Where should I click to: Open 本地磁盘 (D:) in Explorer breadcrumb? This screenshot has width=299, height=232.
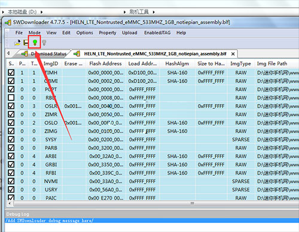coord(22,12)
